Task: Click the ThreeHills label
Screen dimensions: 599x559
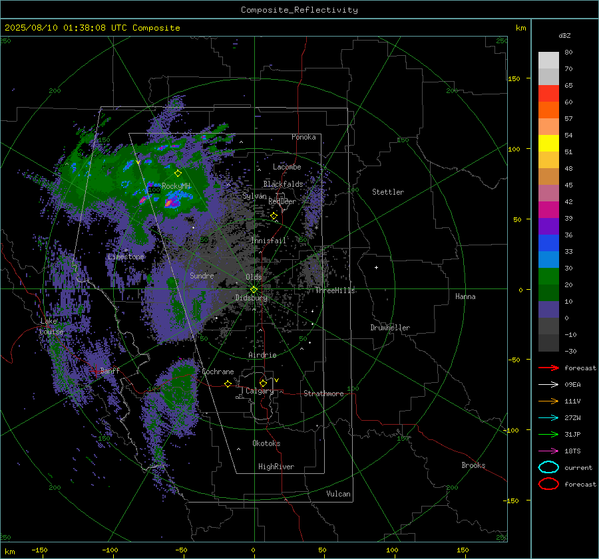Action: pos(335,290)
